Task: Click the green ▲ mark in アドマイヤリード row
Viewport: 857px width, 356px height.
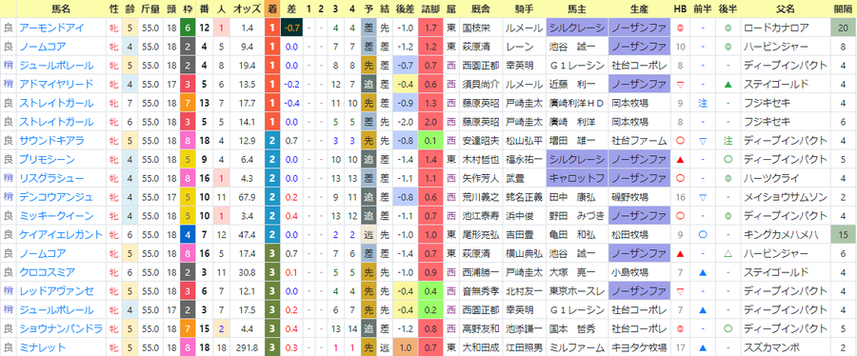Action: [x=728, y=85]
